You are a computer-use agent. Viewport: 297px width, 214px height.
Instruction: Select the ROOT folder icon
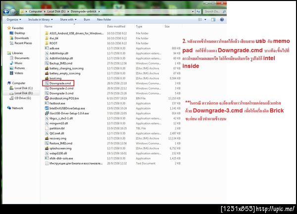pyautogui.click(x=47, y=43)
